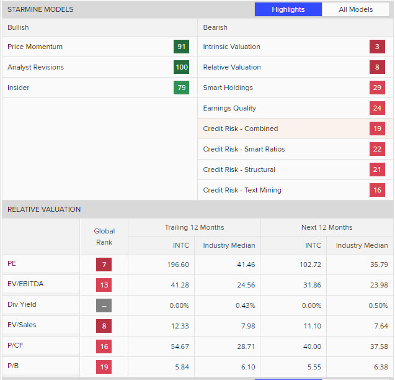The height and width of the screenshot is (380, 395).
Task: Switch to the Highlights tab
Action: (x=288, y=9)
